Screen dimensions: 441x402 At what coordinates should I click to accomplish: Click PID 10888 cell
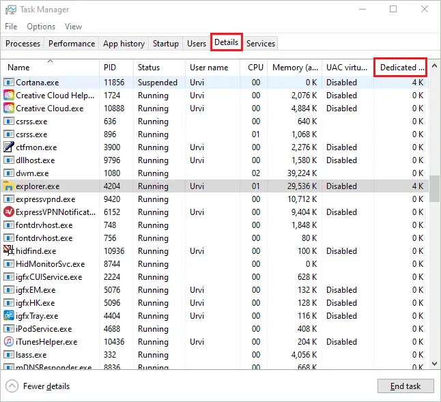pyautogui.click(x=114, y=109)
